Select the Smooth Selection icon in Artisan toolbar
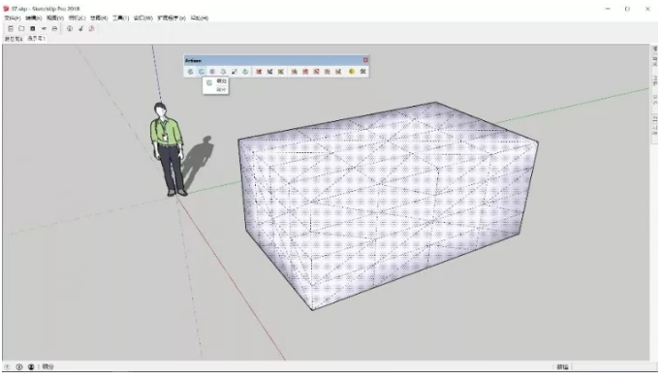The height and width of the screenshot is (379, 662). [x=212, y=72]
